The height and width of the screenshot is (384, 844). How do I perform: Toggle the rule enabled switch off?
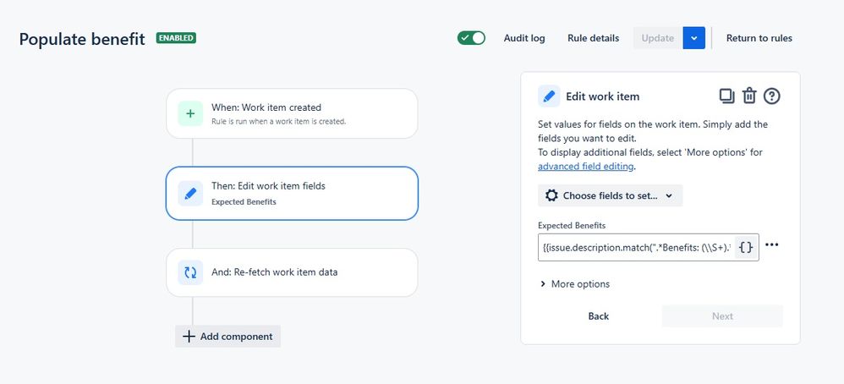click(471, 38)
